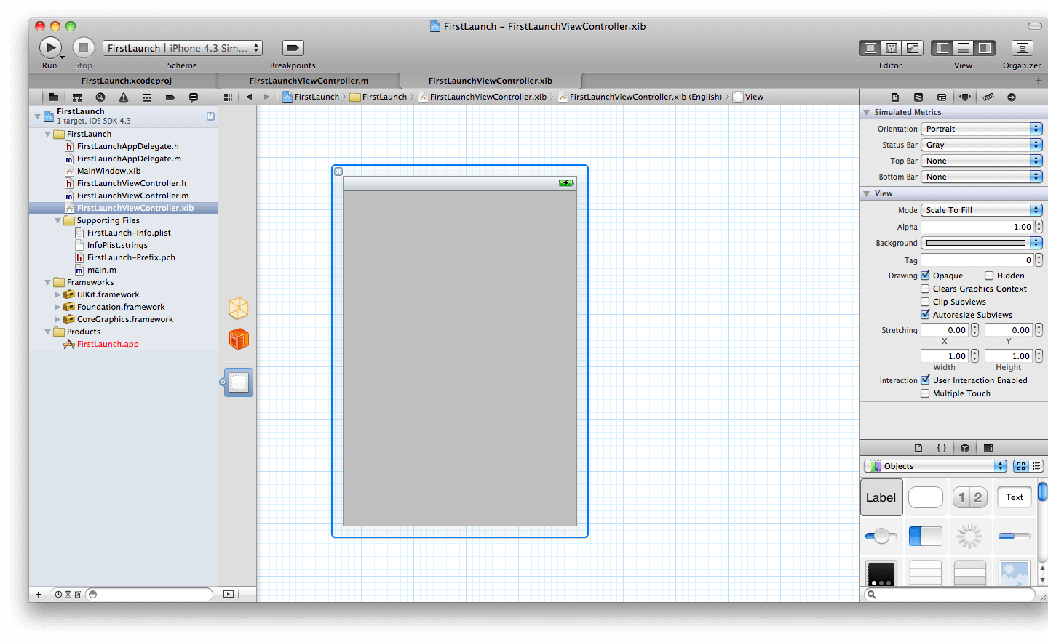Open the Object library cube icon
The width and height of the screenshot is (1048, 642).
(965, 448)
